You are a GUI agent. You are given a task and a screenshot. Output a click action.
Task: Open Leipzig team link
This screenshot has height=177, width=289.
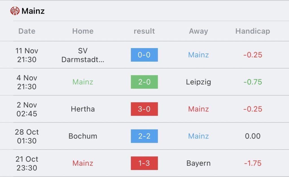[x=198, y=82]
